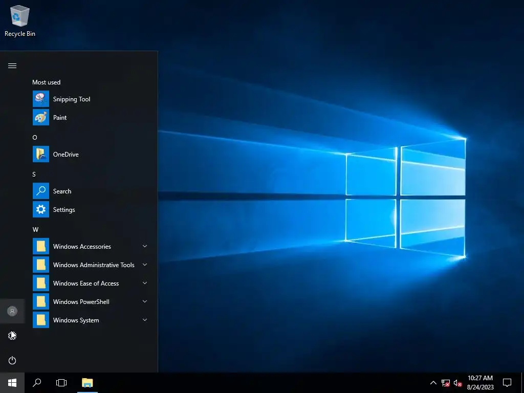Expand Windows Administrative Tools chevron
524x393 pixels.
[145, 265]
